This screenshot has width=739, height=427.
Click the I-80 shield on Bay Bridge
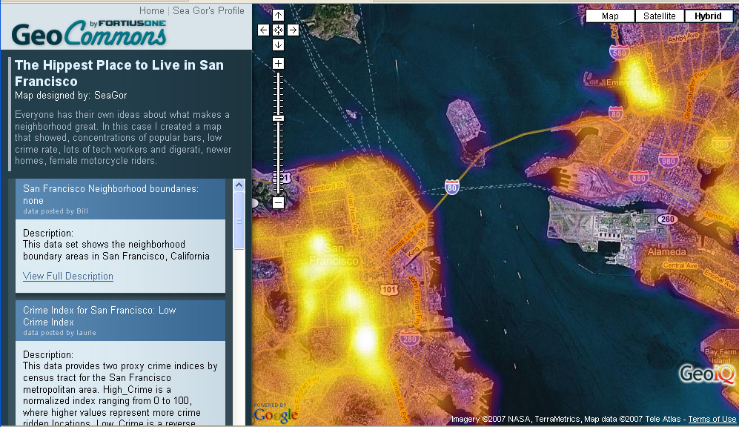pos(452,187)
